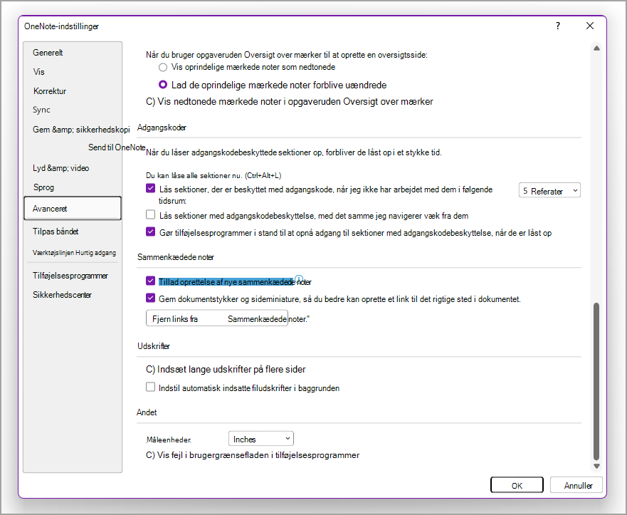Select 'Lad de oprindelige mærkede noter forblive uændrede'
627x515 pixels.
click(x=163, y=85)
